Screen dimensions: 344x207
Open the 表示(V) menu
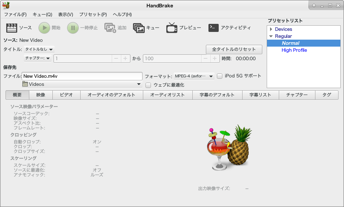pyautogui.click(x=66, y=15)
